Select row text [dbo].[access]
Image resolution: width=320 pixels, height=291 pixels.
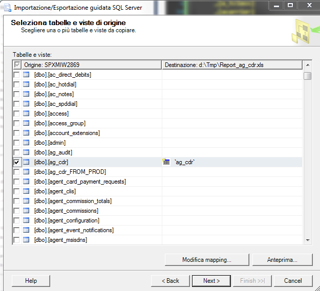pos(51,114)
